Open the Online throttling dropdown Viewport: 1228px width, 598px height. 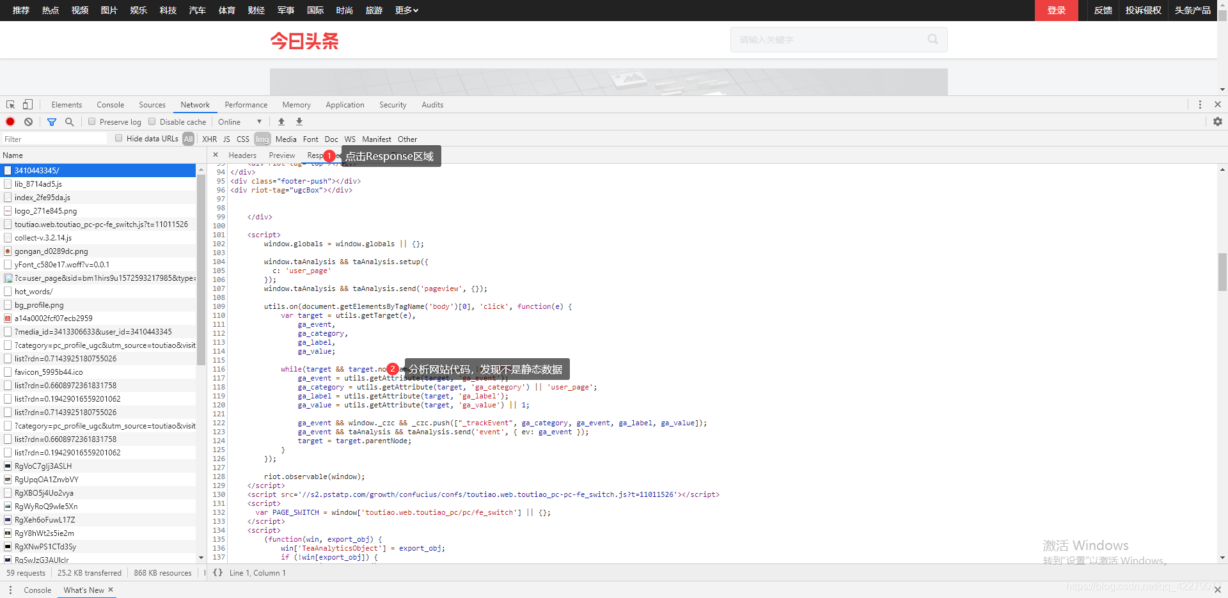240,122
